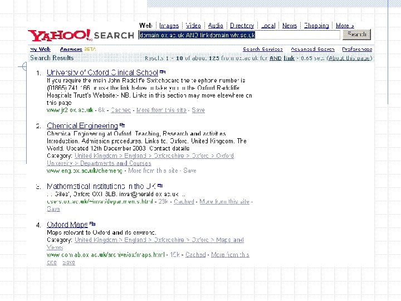
Task: Click More from this site for users.ox.ac.uk
Action: click(224, 201)
